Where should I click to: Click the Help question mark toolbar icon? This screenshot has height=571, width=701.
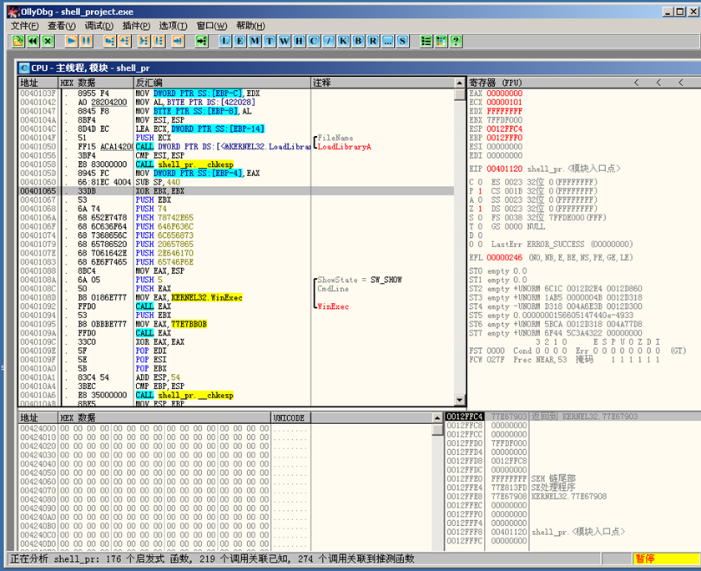456,41
